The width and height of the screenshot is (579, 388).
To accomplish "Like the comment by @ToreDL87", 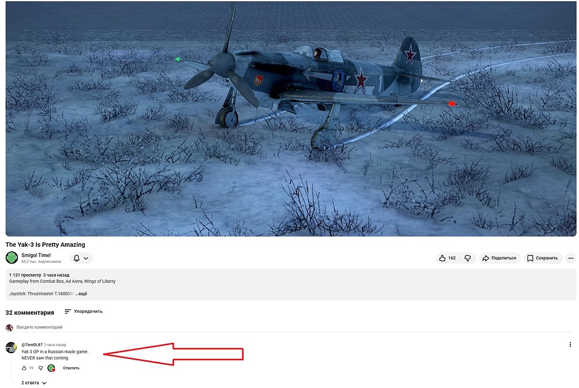I will [24, 368].
